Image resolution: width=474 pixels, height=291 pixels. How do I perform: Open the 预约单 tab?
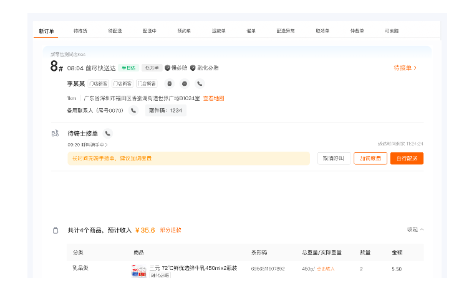click(184, 31)
